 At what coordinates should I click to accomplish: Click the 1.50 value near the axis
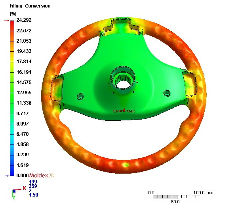(34, 195)
